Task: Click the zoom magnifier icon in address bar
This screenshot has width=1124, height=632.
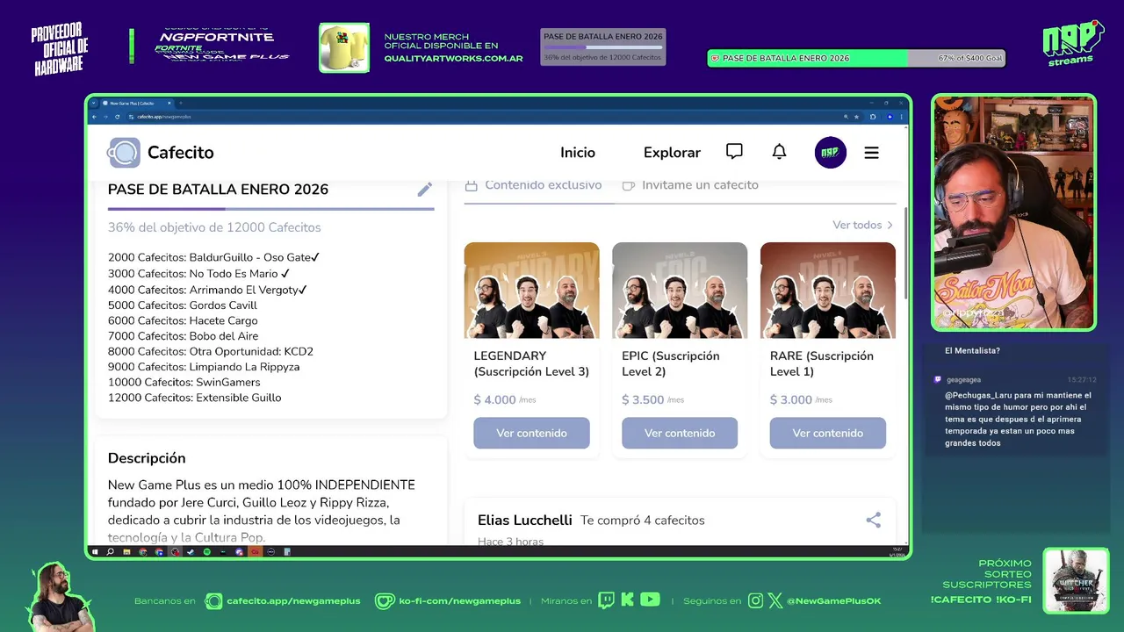Action: 846,117
